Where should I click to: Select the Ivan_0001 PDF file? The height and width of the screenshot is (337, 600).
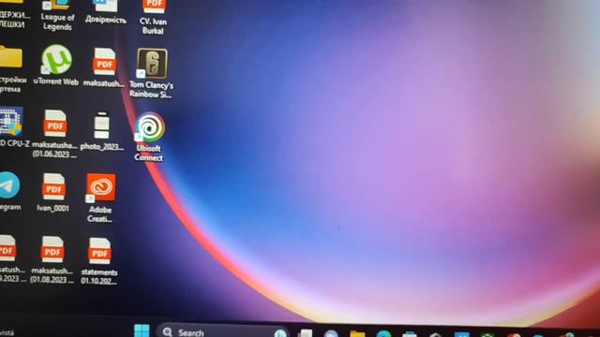[x=53, y=193]
